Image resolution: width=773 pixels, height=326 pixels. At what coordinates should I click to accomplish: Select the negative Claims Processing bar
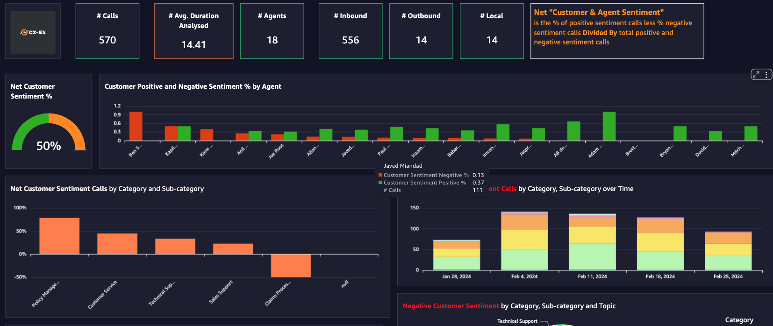click(291, 266)
